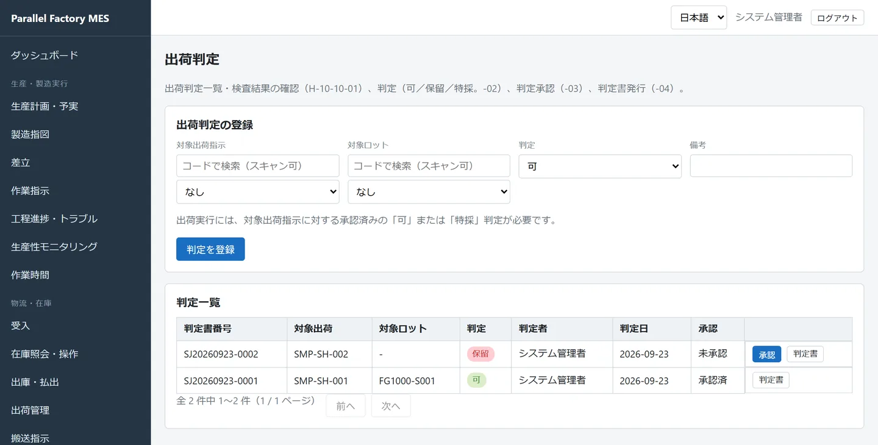Click the Parallel Factory MES title

pyautogui.click(x=60, y=18)
